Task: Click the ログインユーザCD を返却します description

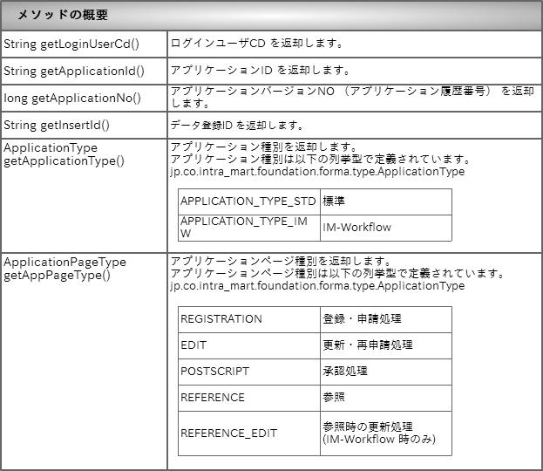Action: click(256, 44)
